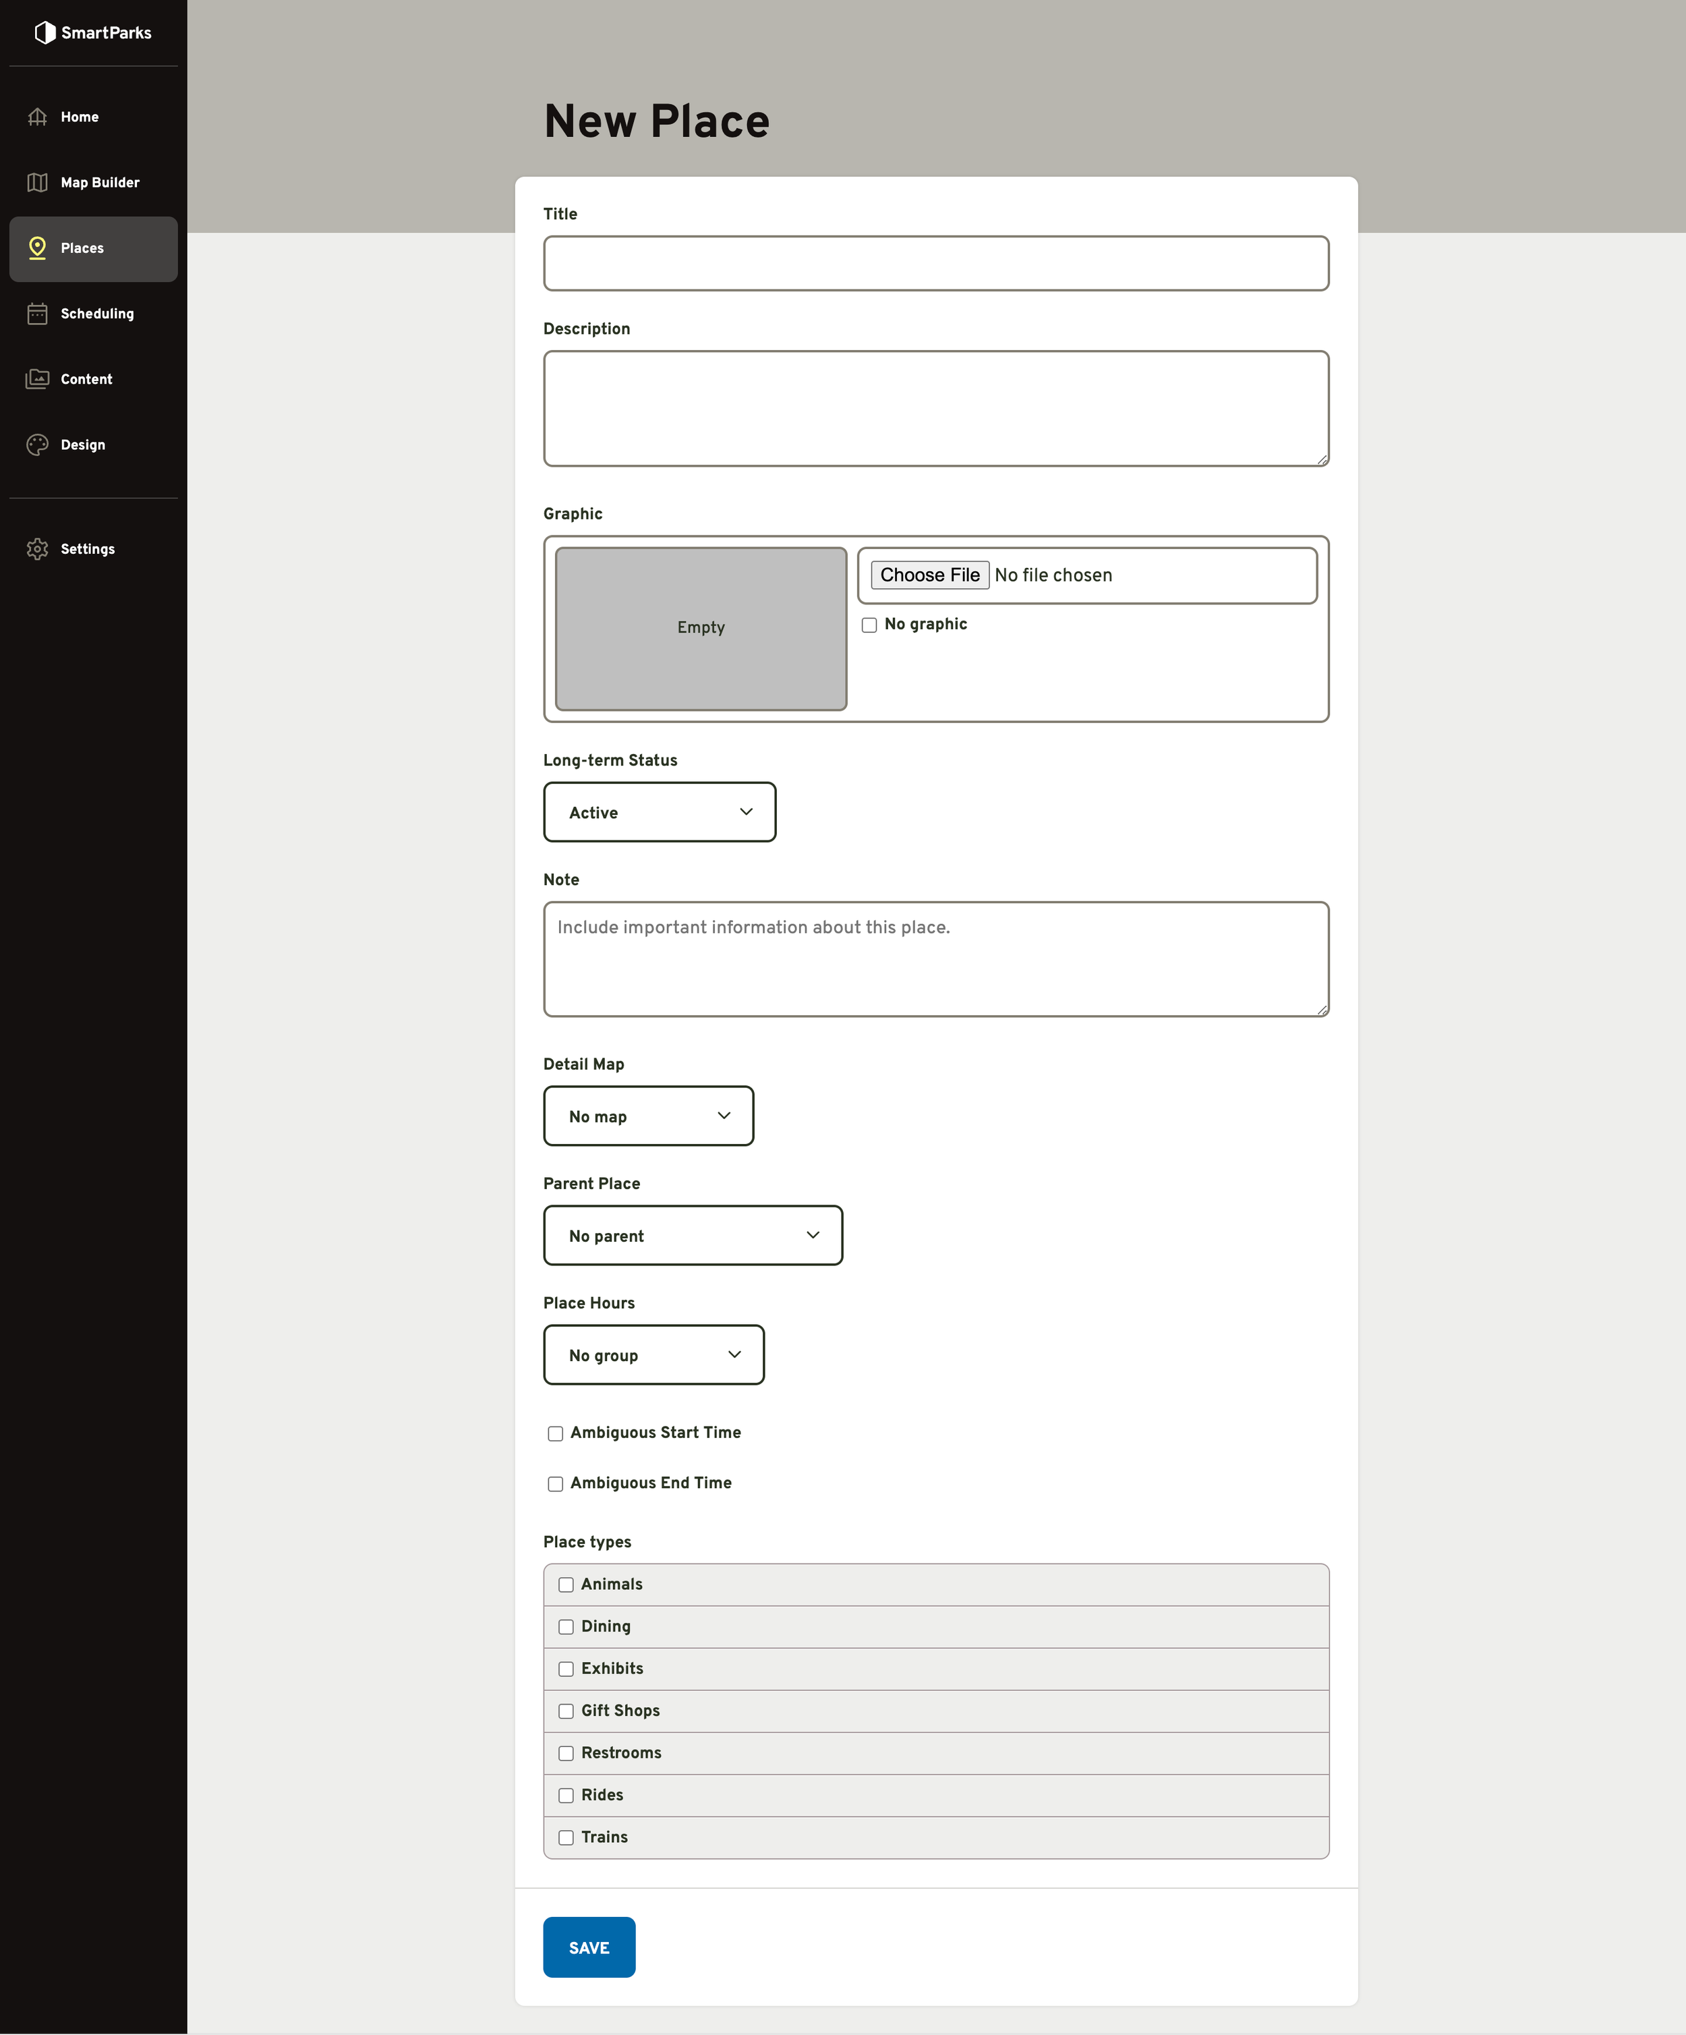The width and height of the screenshot is (1686, 2035).
Task: Click the Settings gear icon
Action: click(x=38, y=550)
